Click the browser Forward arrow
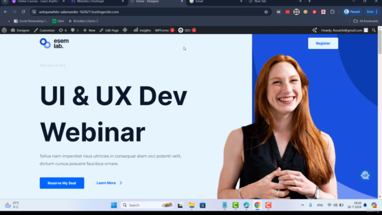 coord(14,12)
